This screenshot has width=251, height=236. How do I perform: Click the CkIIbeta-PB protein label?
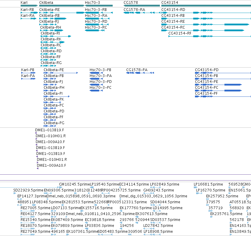[54, 76]
